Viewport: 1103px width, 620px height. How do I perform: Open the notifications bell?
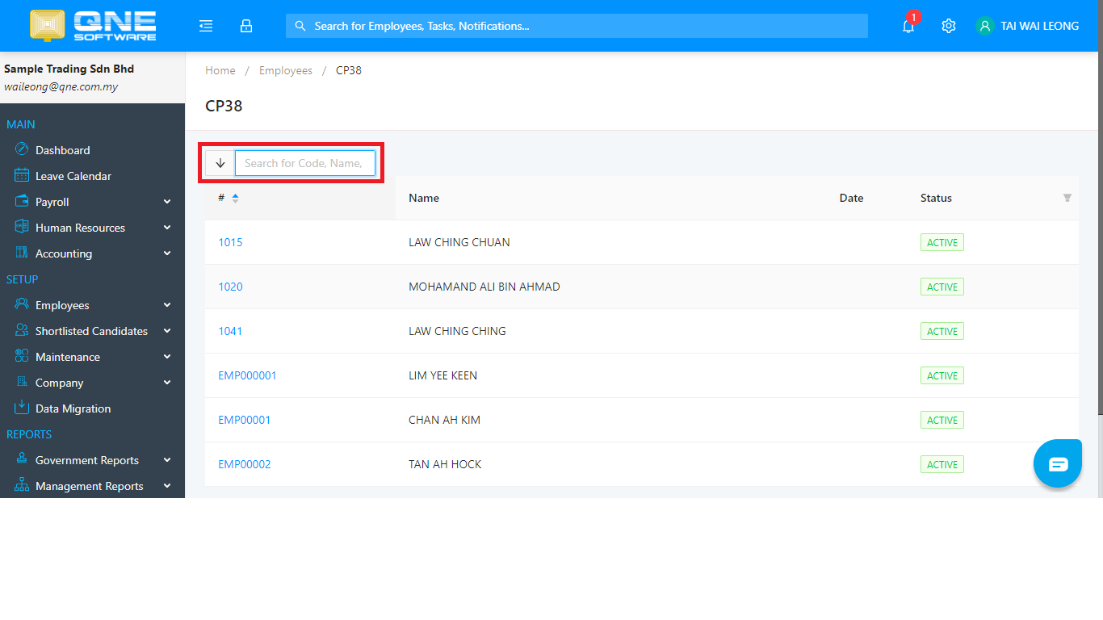click(908, 26)
